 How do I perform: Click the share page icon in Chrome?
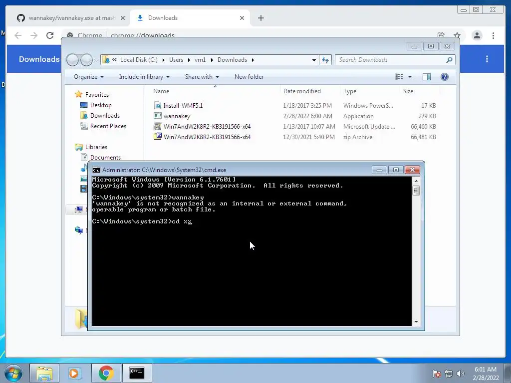coord(441,35)
